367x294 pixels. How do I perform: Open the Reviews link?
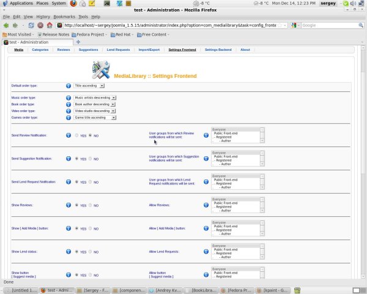coord(64,50)
